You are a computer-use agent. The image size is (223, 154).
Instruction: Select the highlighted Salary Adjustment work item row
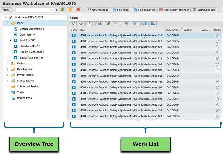pos(145,35)
